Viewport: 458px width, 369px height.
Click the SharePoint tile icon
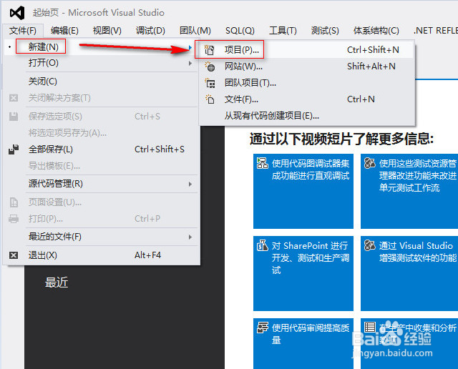tap(263, 245)
